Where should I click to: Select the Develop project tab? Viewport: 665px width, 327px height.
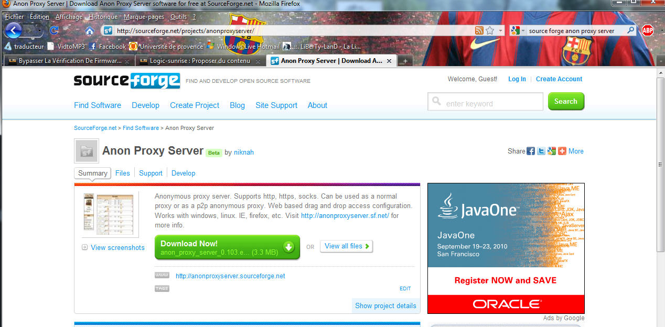coord(184,173)
